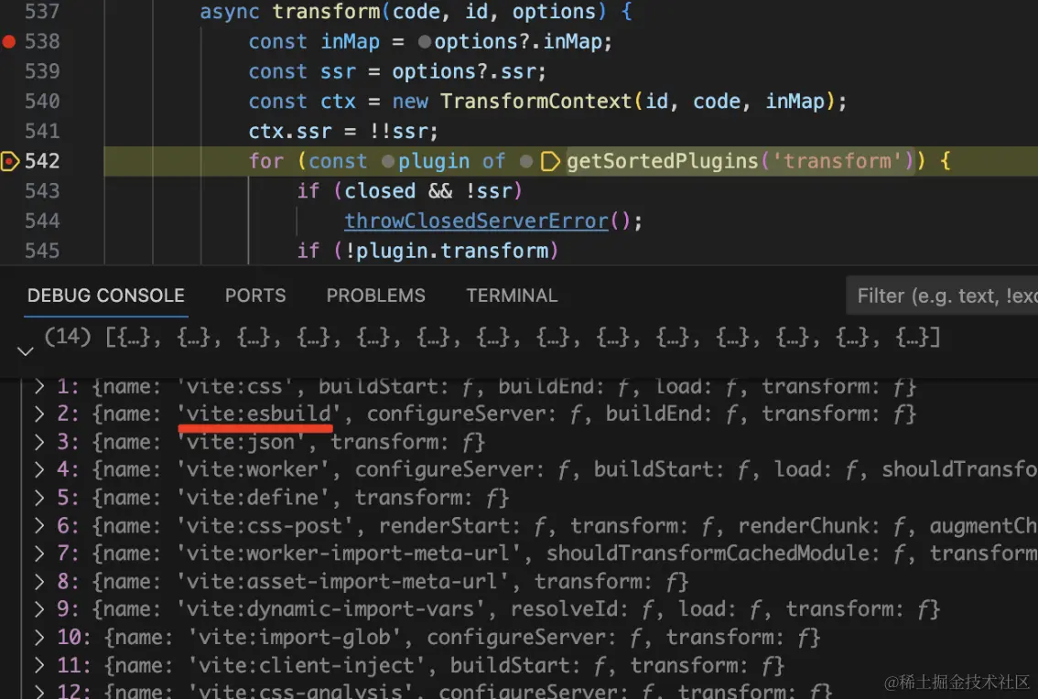The width and height of the screenshot is (1038, 699).
Task: Select the DEBUG CONSOLE tab
Action: click(x=106, y=296)
